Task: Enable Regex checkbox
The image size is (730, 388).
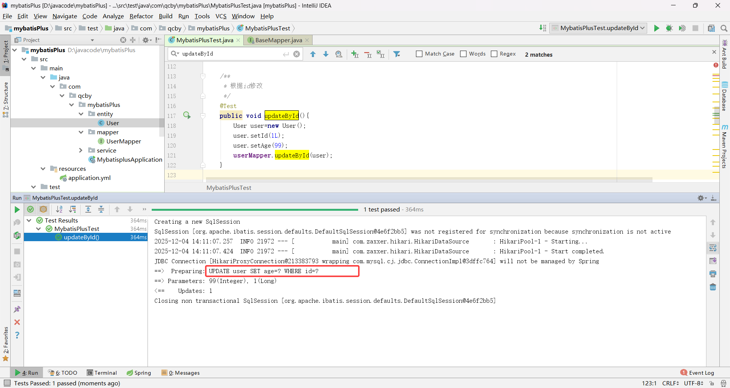Action: pyautogui.click(x=494, y=54)
